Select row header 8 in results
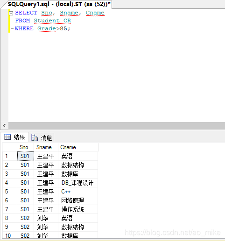Image resolution: width=225 pixels, height=241 pixels. pyautogui.click(x=10, y=218)
